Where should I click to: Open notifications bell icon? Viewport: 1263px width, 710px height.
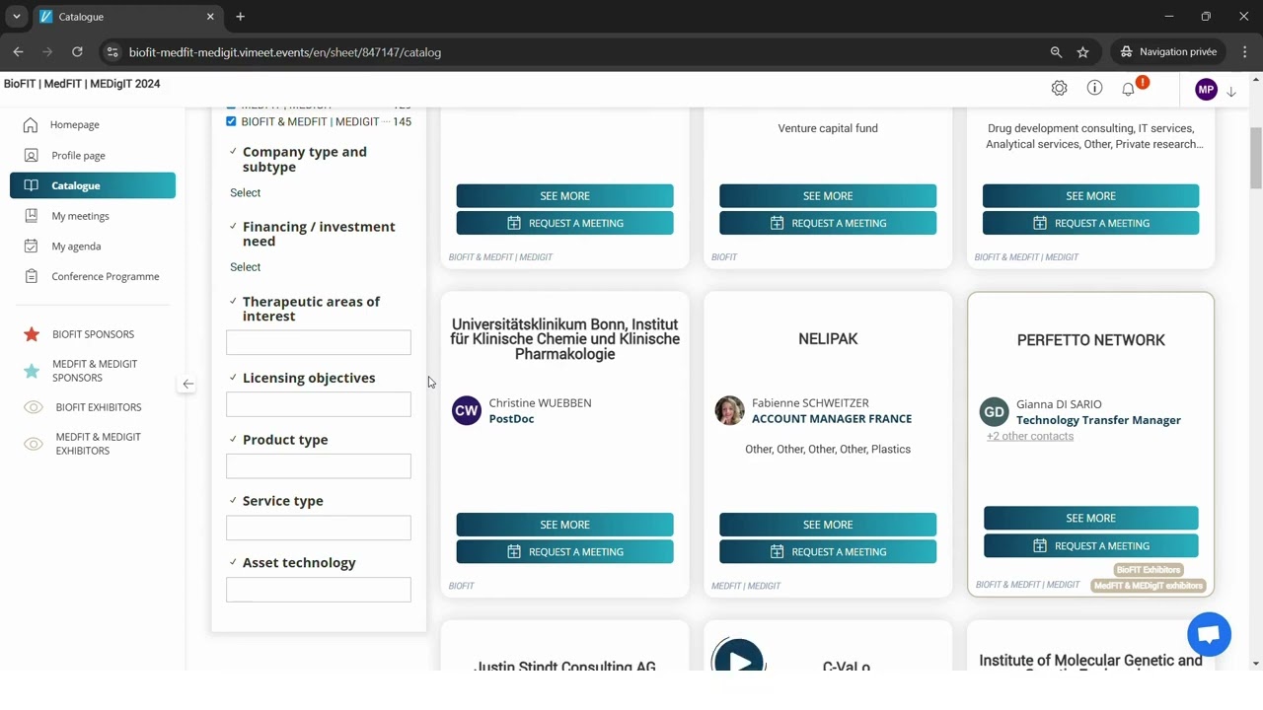[1129, 90]
